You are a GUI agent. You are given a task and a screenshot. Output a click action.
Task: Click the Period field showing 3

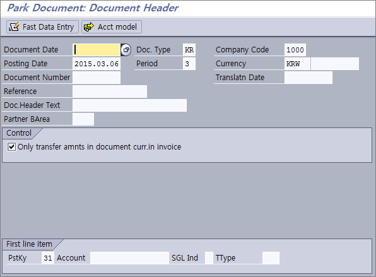click(189, 64)
